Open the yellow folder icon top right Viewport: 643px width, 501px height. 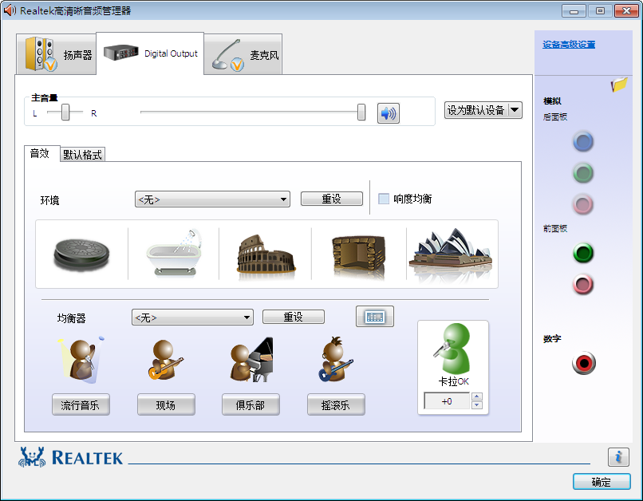[x=620, y=87]
